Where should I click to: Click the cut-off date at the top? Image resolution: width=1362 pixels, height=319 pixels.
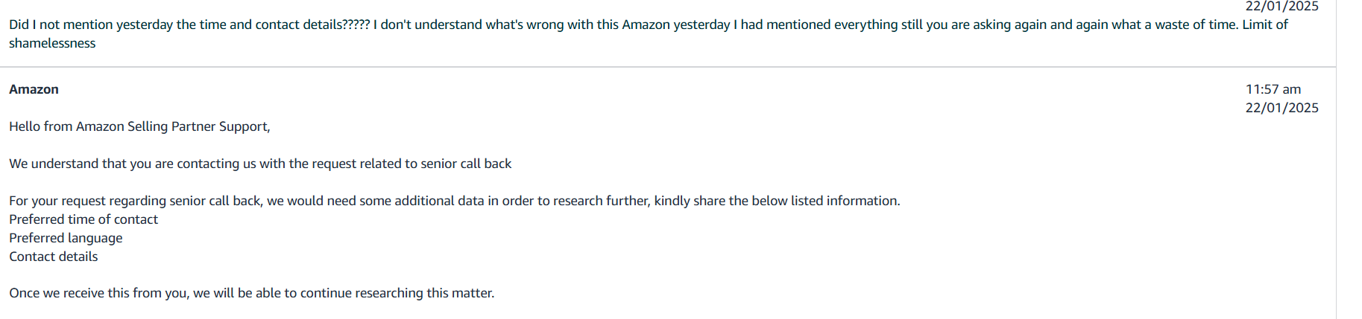(1281, 6)
